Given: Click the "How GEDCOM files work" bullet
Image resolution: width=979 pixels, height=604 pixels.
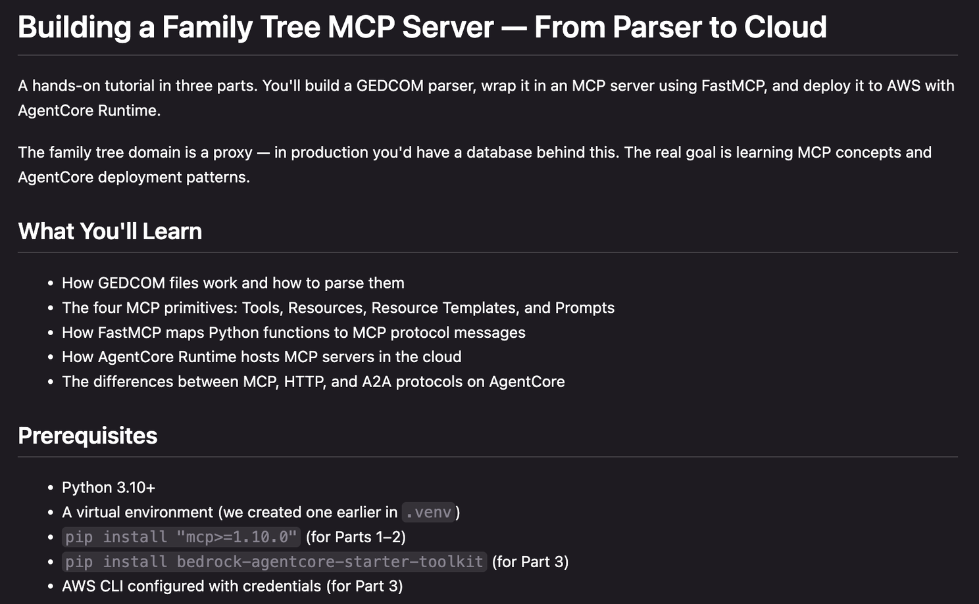Looking at the screenshot, I should pos(233,283).
